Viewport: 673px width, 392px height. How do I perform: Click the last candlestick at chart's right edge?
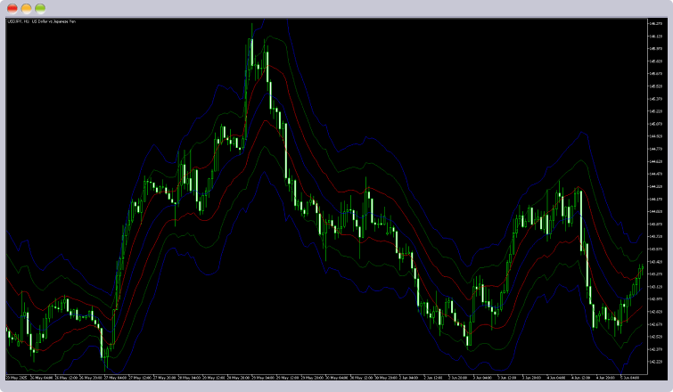[x=643, y=270]
